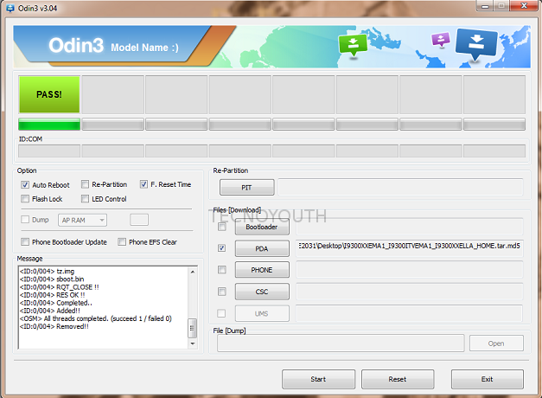Click the Reset button
Screen dimensions: 542x398
pyautogui.click(x=398, y=379)
